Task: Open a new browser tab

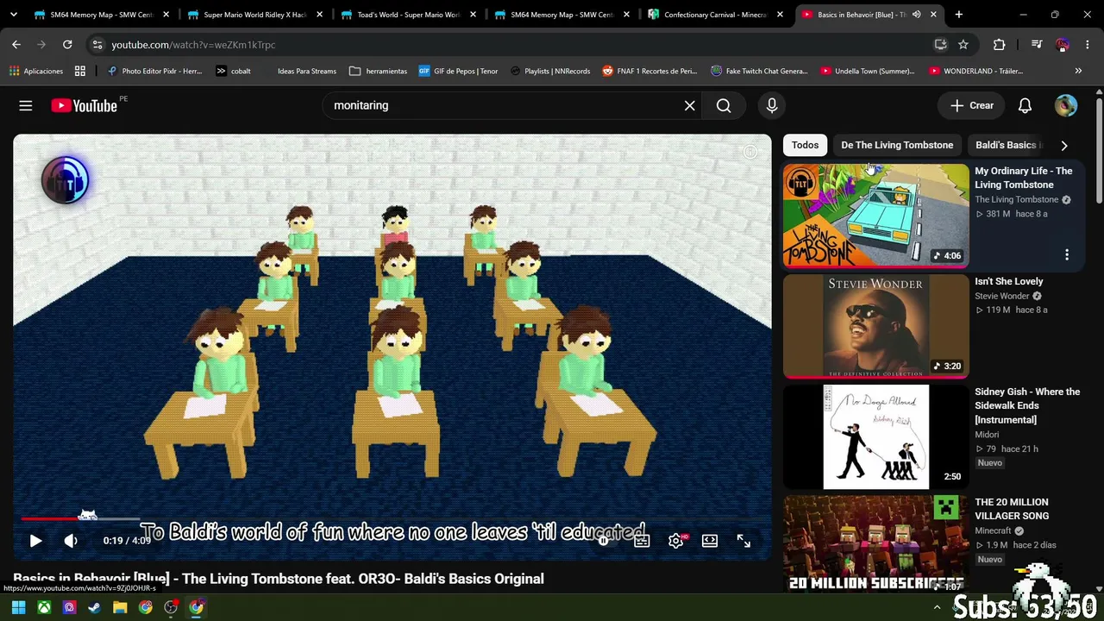Action: point(958,15)
